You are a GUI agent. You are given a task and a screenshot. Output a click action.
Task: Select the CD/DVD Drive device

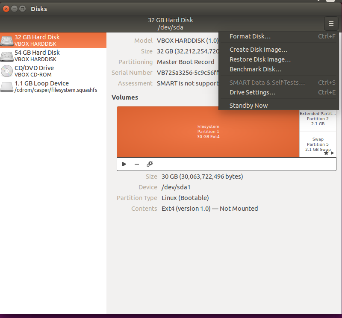[x=34, y=71]
